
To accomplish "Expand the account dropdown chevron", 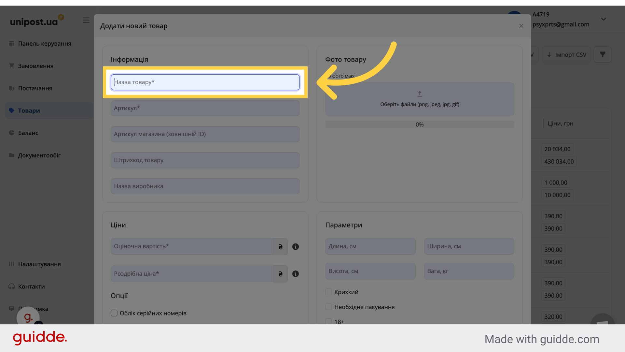I will [x=604, y=19].
